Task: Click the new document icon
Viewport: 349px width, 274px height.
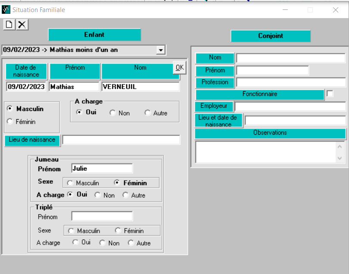Action: point(9,25)
